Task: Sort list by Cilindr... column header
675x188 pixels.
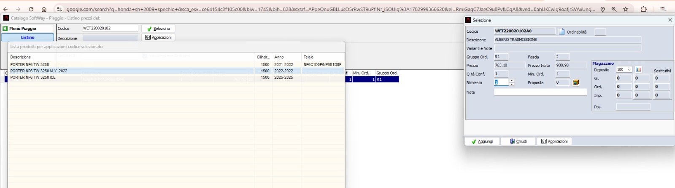Action: 263,57
